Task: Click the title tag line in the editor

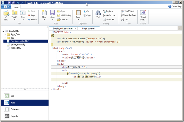Action: pyautogui.click(x=78, y=58)
